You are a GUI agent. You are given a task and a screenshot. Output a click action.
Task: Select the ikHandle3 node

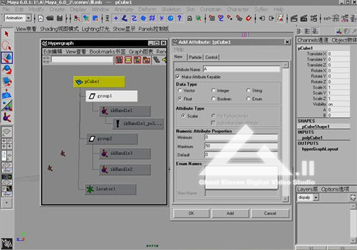point(125,154)
